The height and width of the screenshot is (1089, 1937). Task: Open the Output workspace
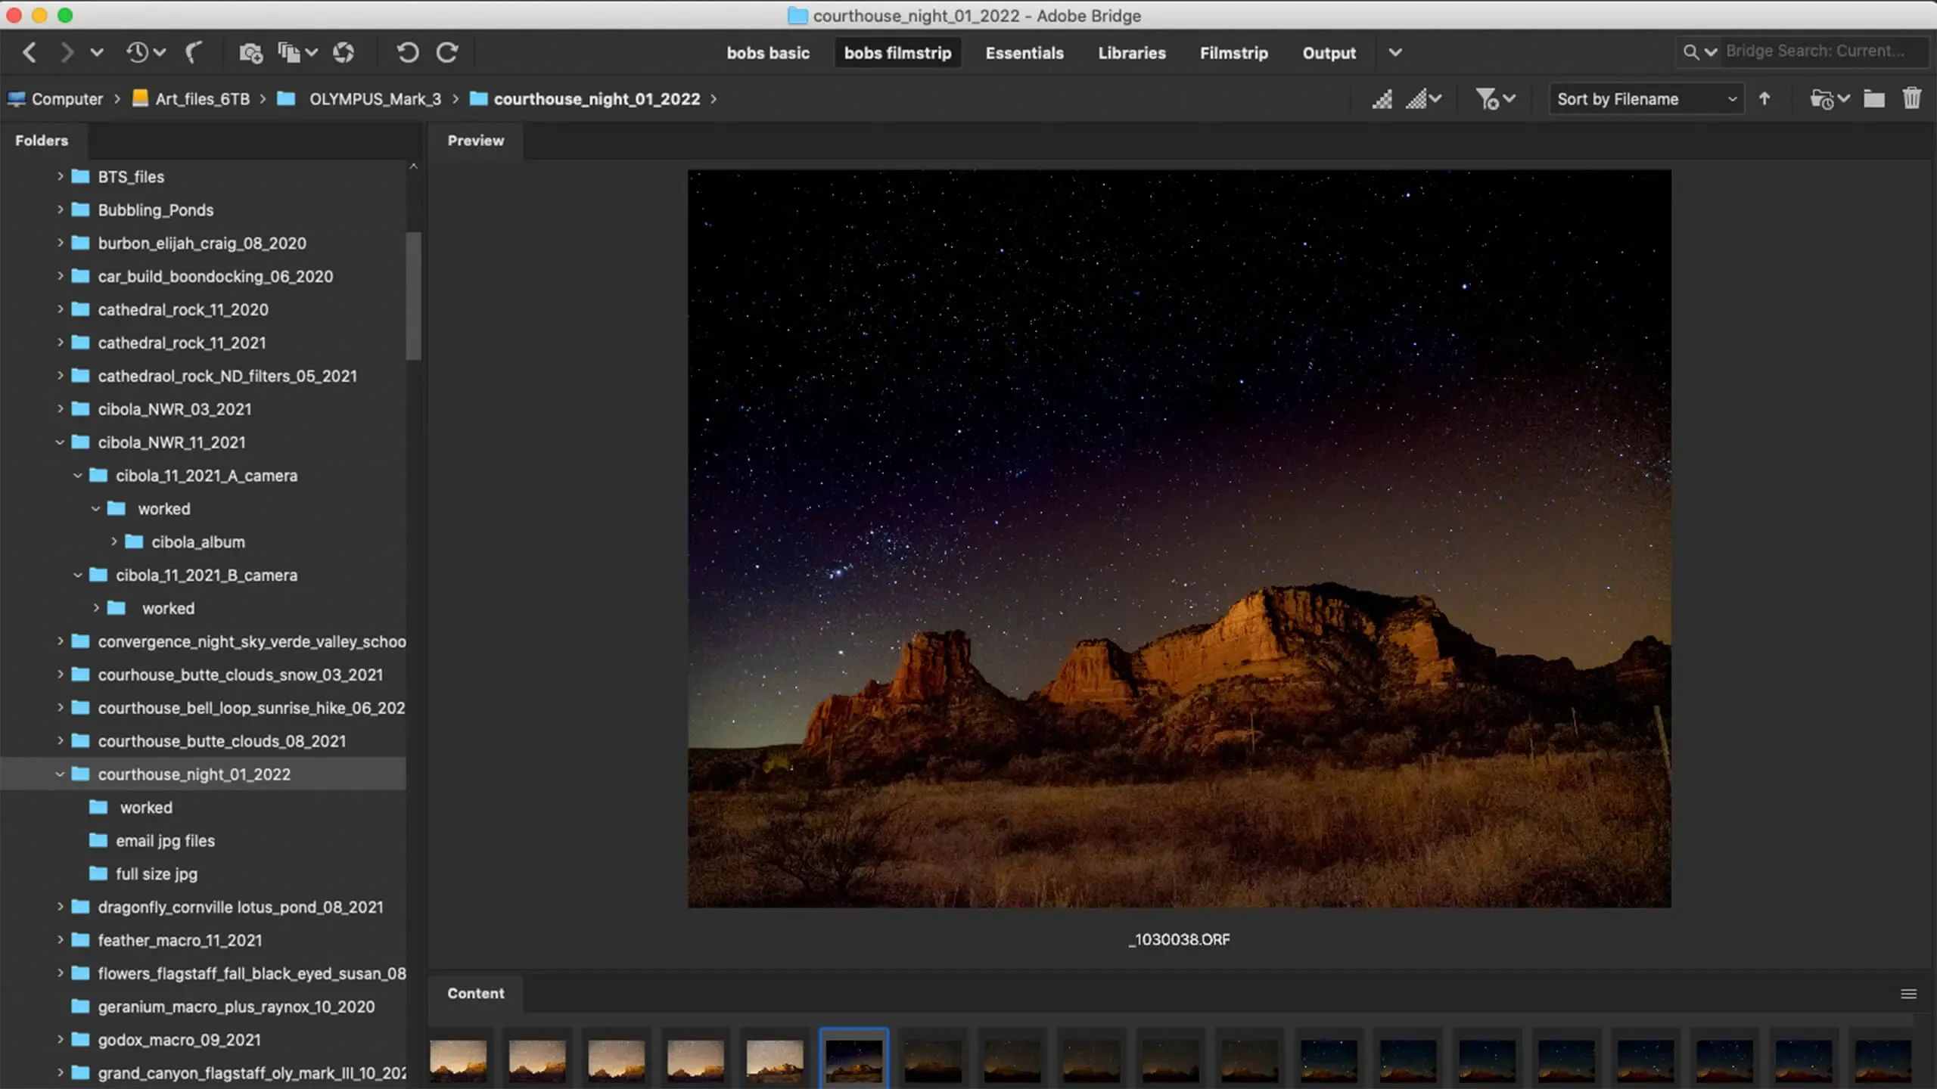(1329, 52)
